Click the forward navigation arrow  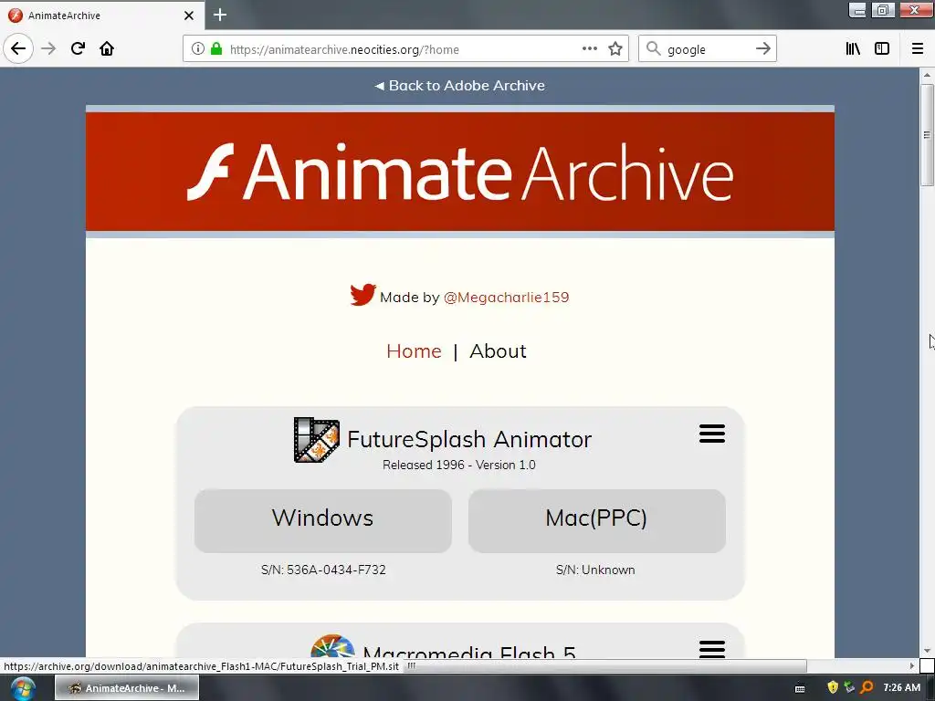[x=48, y=48]
